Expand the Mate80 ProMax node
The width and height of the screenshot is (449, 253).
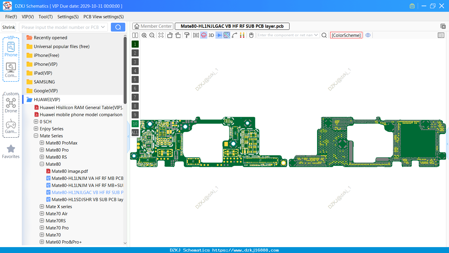[42, 143]
